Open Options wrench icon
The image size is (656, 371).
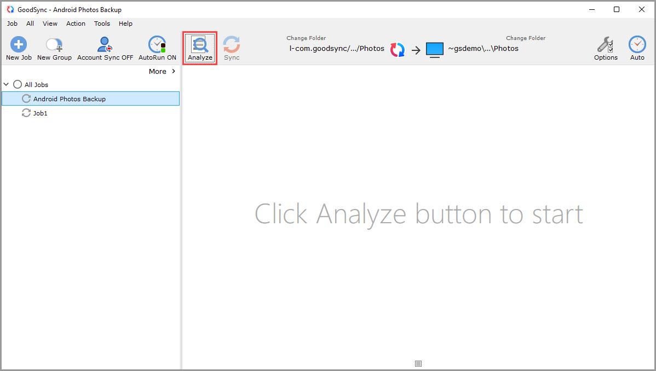[606, 44]
